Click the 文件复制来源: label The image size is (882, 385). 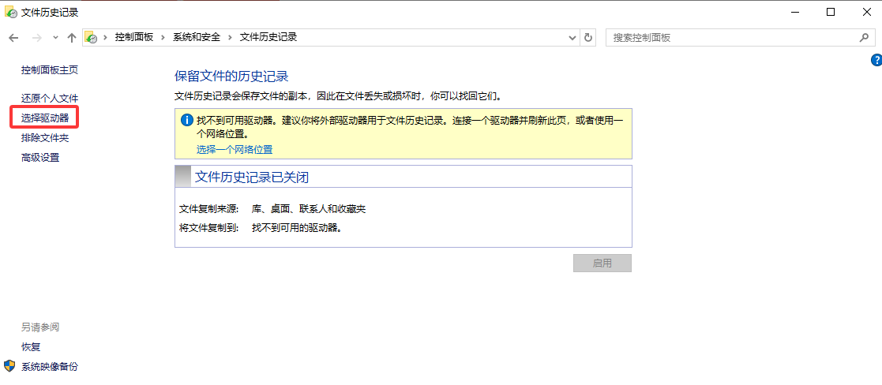click(209, 209)
